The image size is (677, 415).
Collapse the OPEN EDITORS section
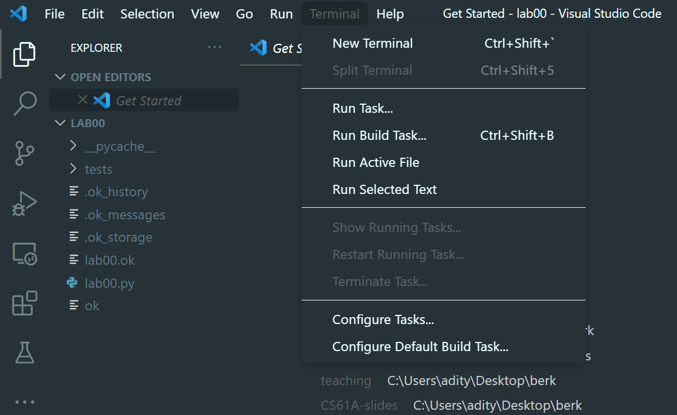pyautogui.click(x=60, y=77)
